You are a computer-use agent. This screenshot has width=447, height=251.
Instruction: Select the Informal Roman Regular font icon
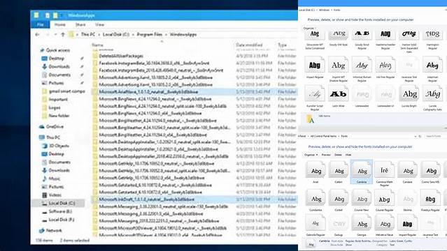point(362,65)
